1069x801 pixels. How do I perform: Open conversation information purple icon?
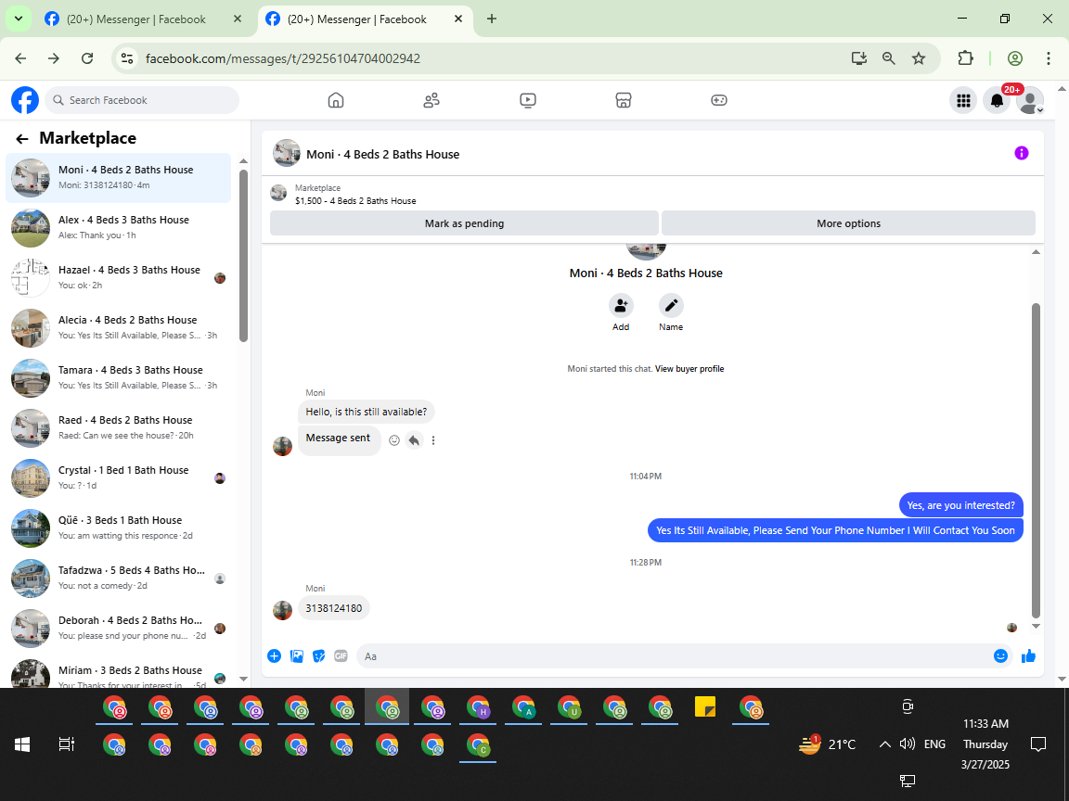[1022, 153]
